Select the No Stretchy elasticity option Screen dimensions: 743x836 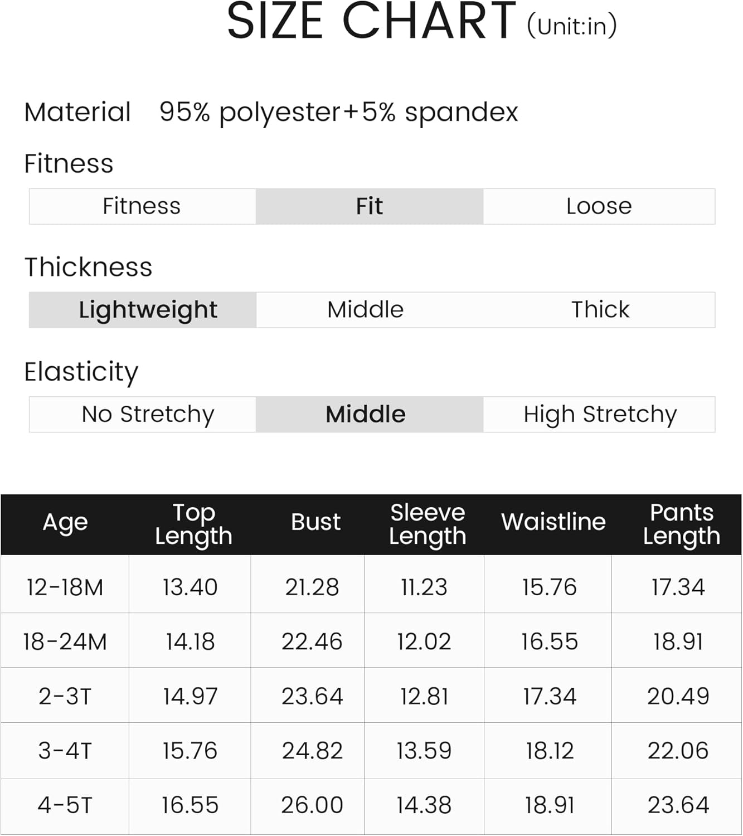coord(148,414)
